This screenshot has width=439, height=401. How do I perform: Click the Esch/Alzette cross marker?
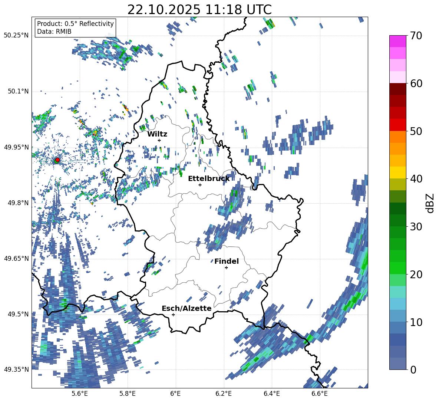coord(173,315)
